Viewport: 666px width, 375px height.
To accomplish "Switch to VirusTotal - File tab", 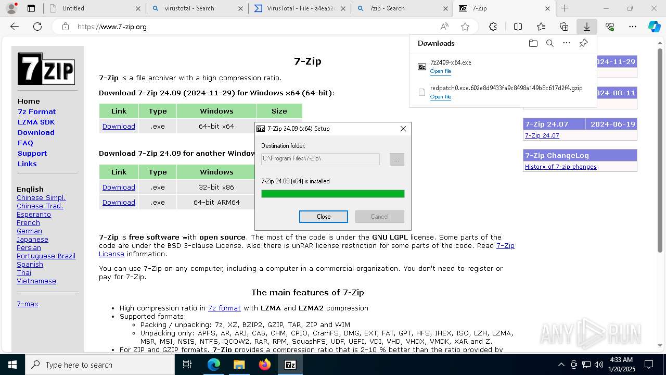I will click(299, 8).
